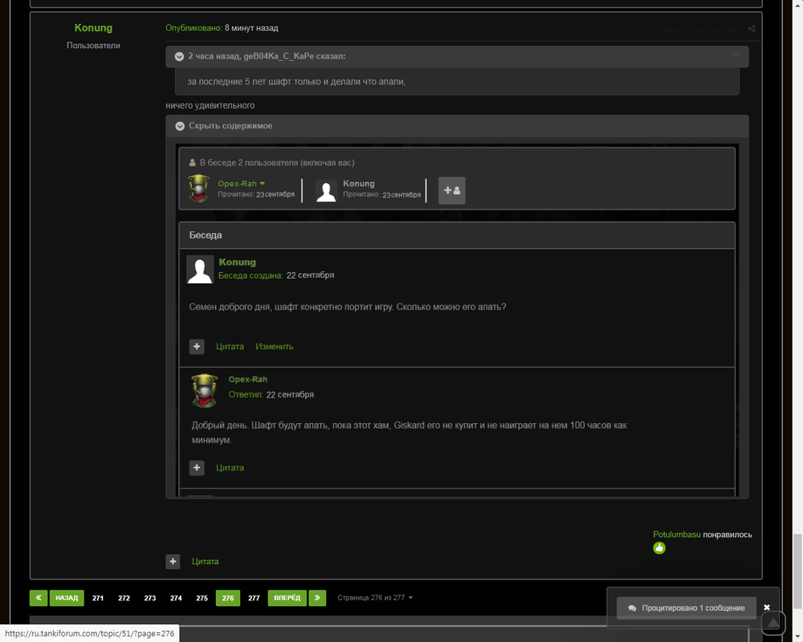This screenshot has height=642, width=803.
Task: Collapse the "Скрыть содержимое" spoiler
Action: point(180,126)
